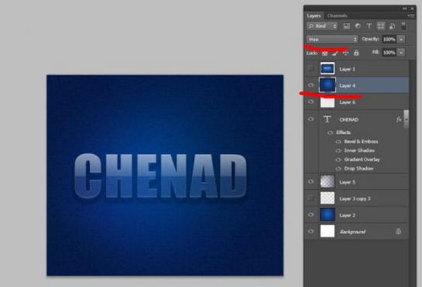Image resolution: width=422 pixels, height=287 pixels.
Task: Switch to the Channels tab
Action: [338, 16]
